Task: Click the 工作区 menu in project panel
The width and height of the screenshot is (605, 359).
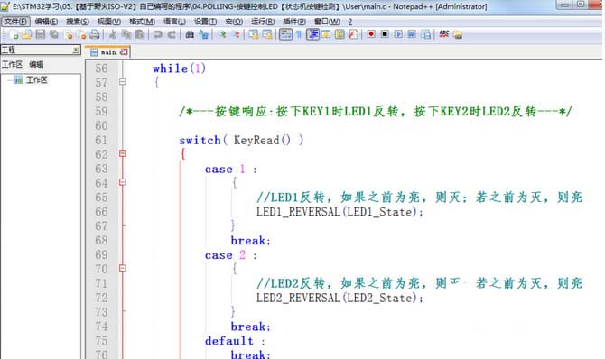Action: pyautogui.click(x=12, y=64)
